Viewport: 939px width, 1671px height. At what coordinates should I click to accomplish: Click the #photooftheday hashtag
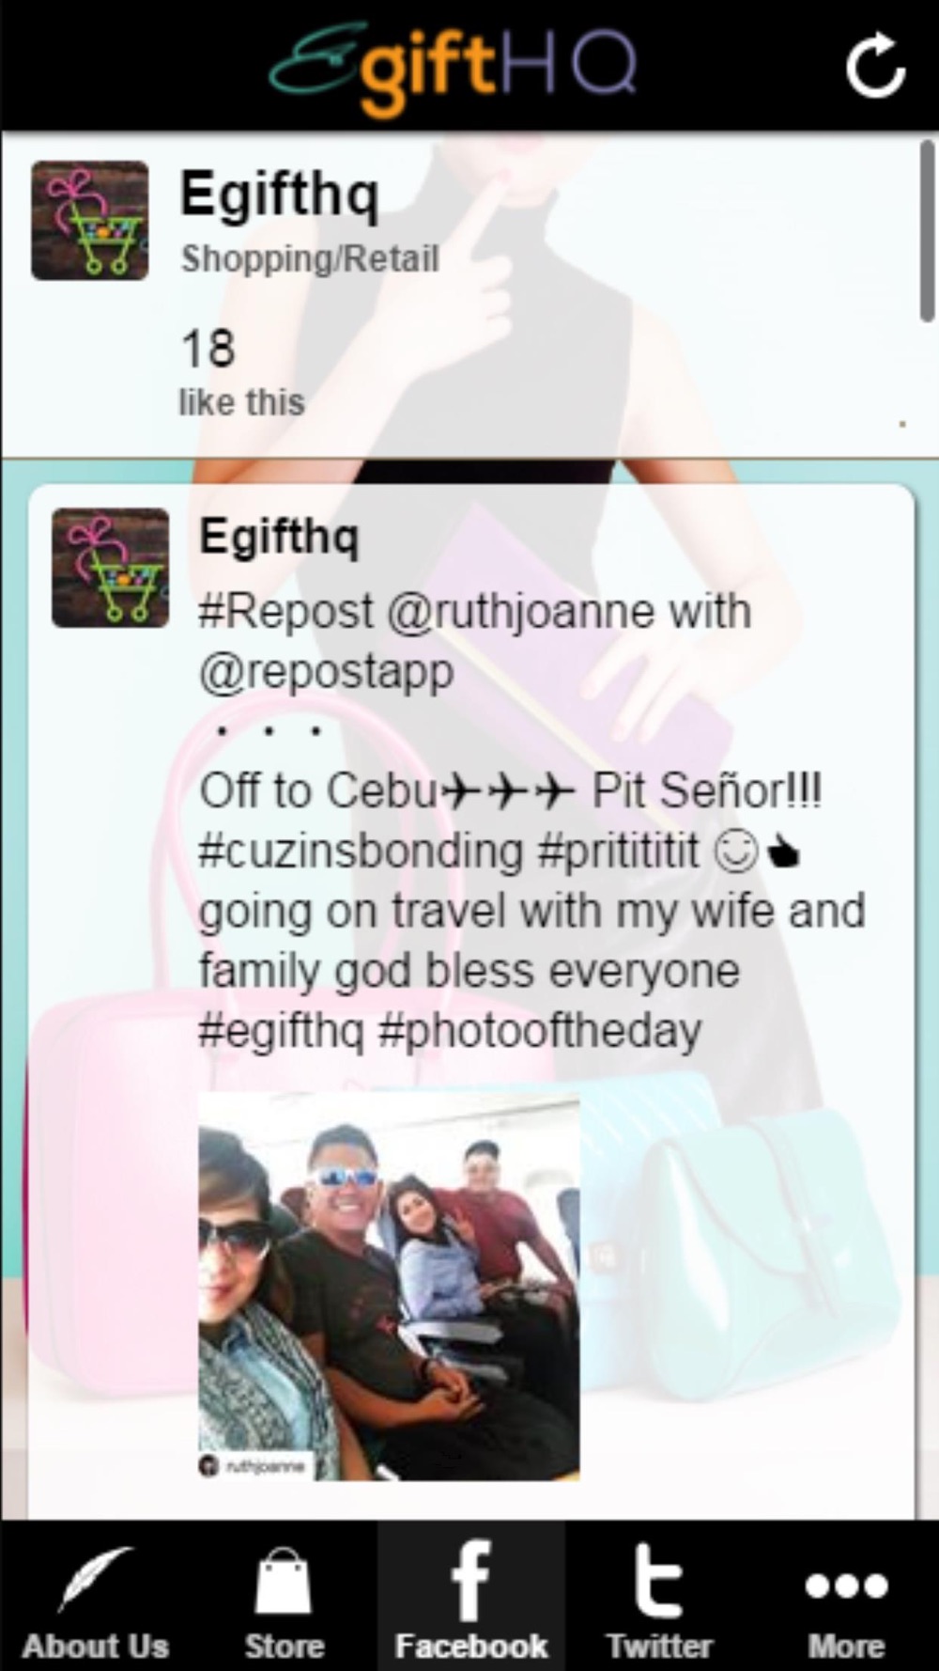point(539,1031)
